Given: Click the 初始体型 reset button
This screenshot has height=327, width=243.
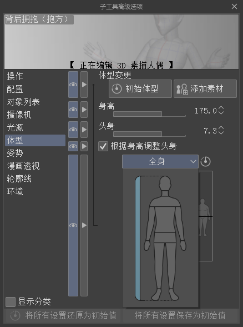Looking at the screenshot, I should tap(140, 88).
